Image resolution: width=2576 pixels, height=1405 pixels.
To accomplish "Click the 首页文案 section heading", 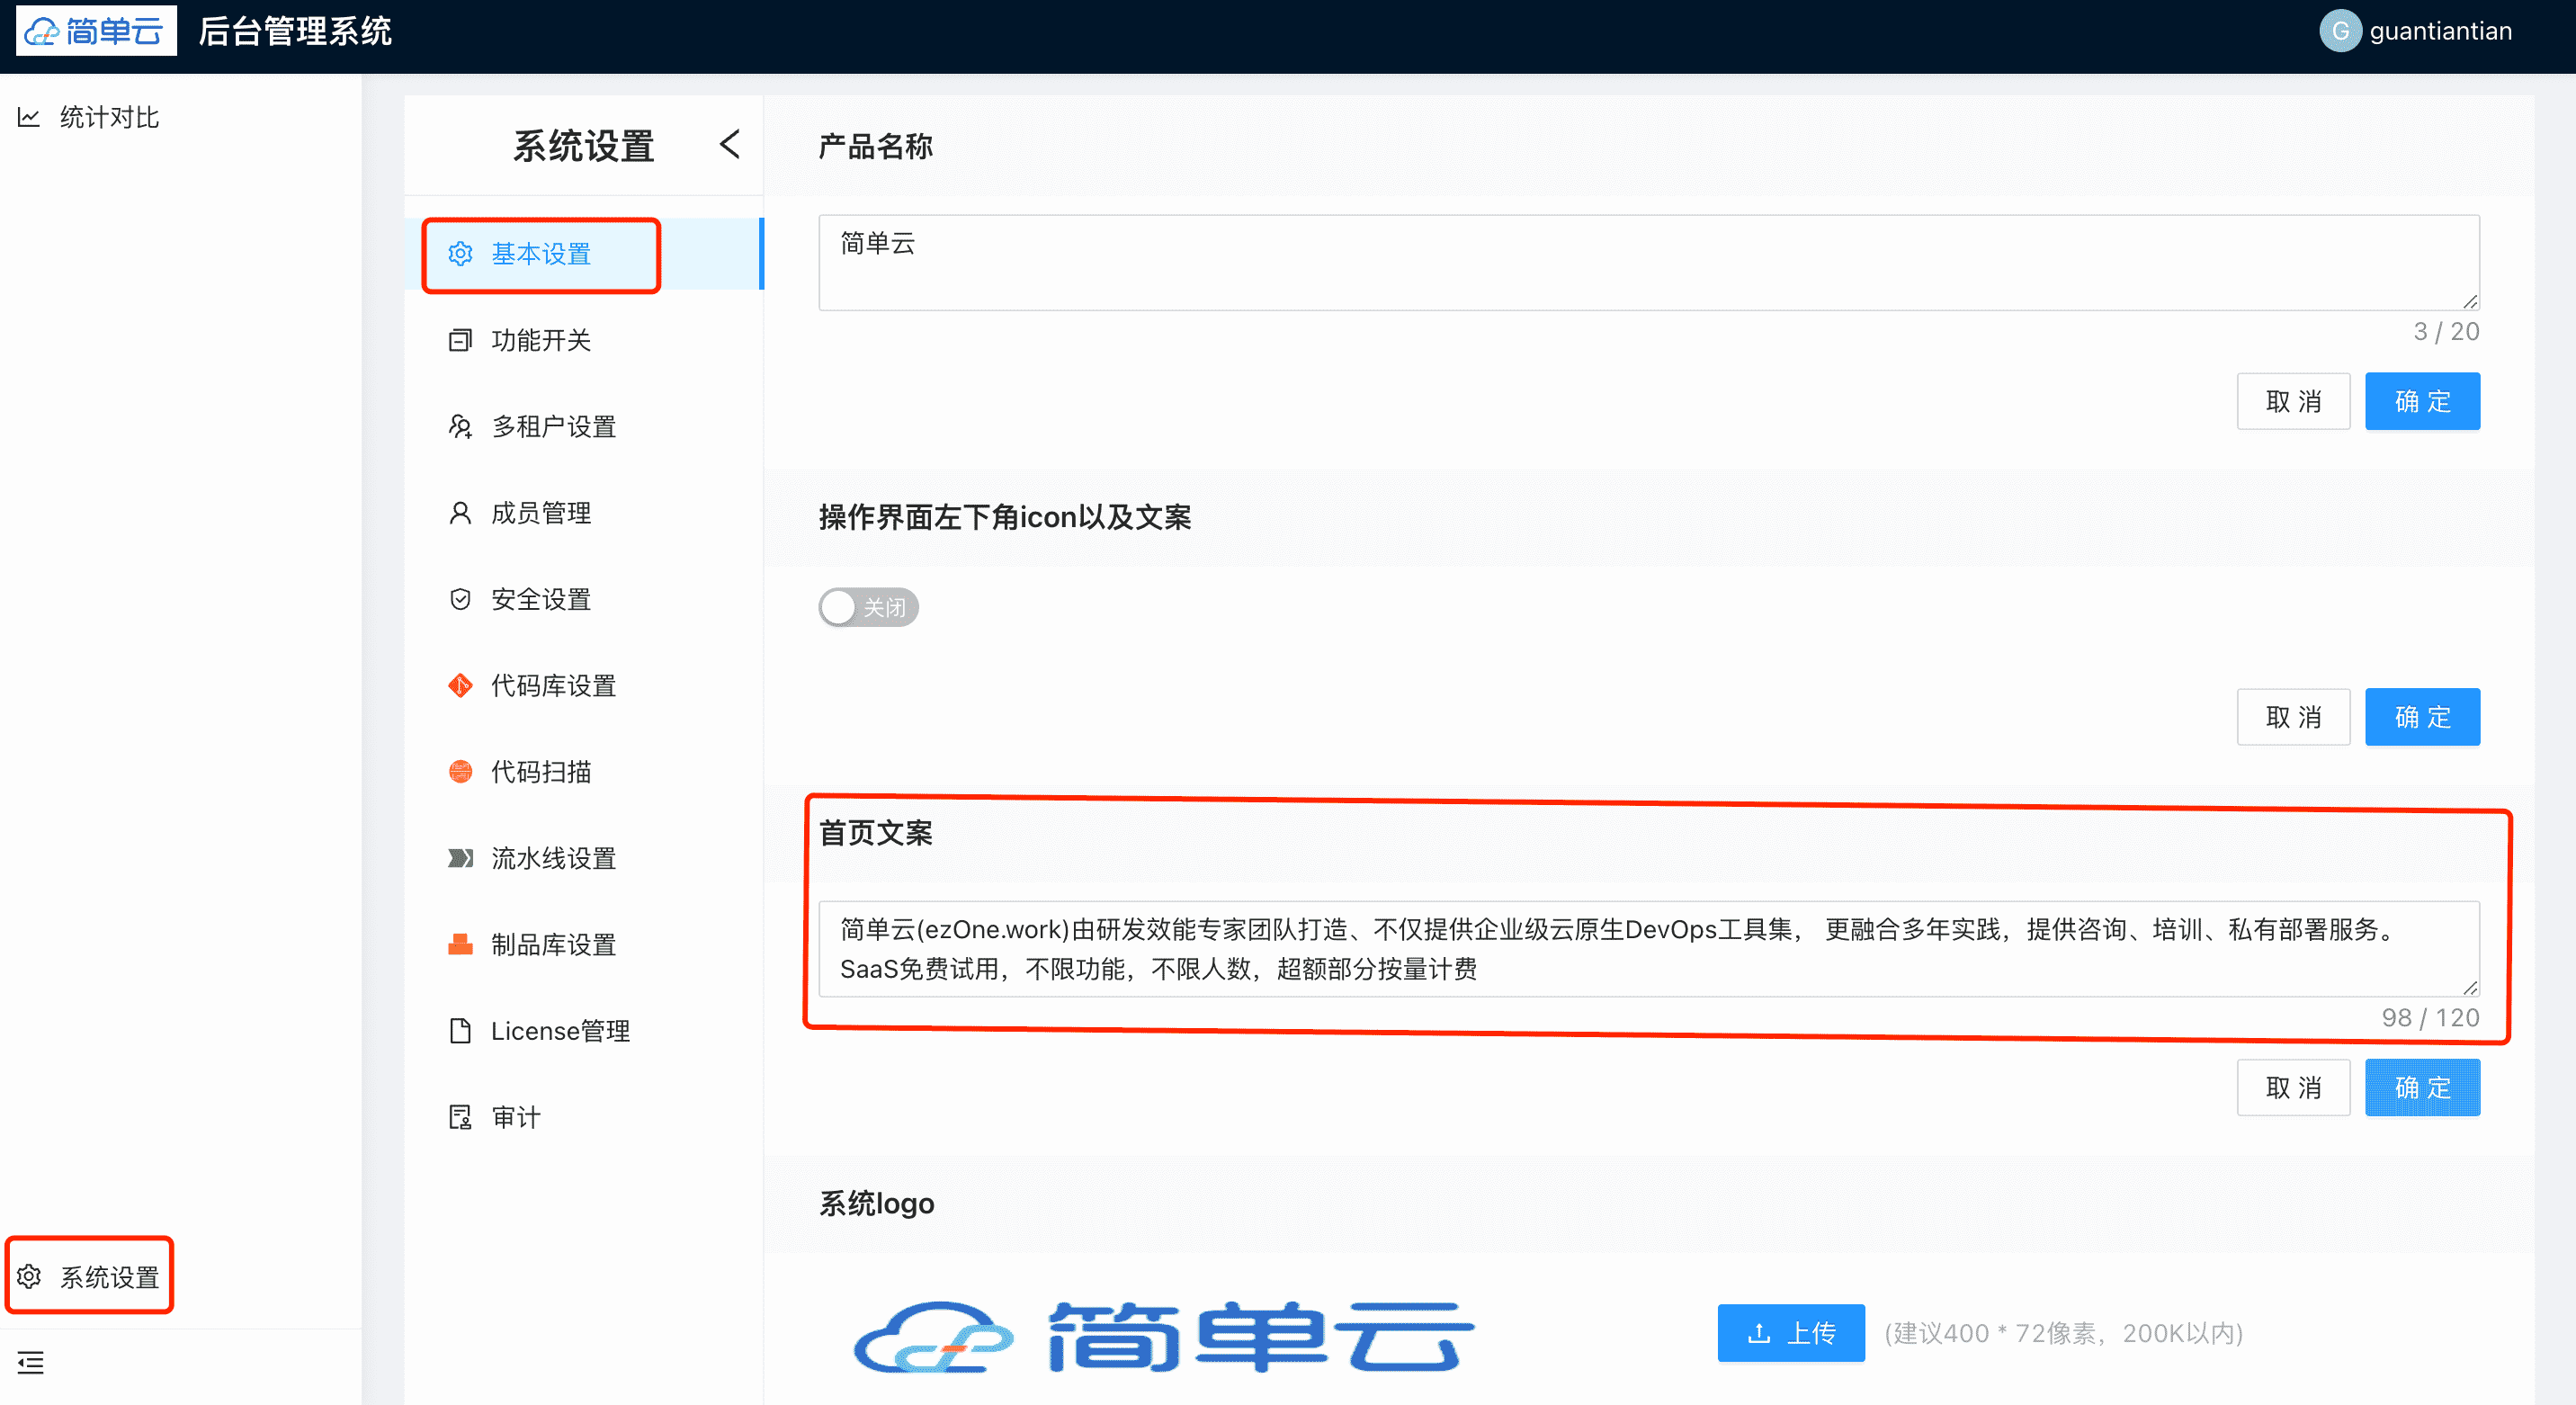I will [875, 832].
